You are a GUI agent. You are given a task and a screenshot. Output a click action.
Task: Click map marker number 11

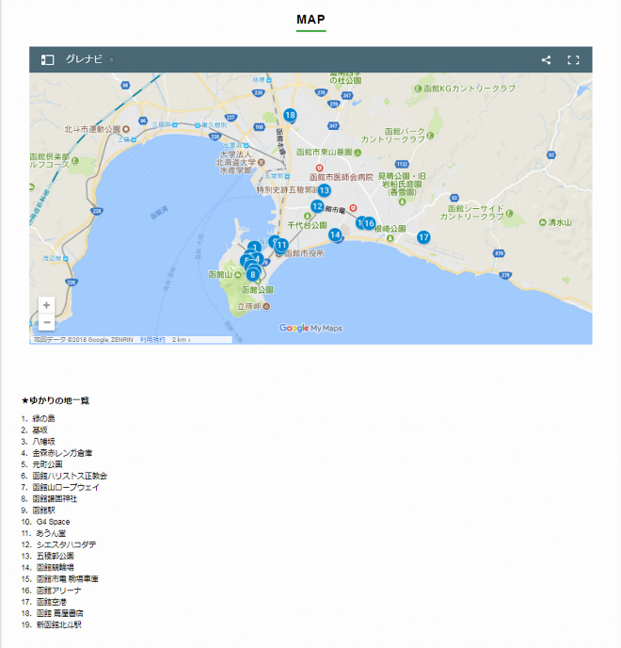coord(281,245)
